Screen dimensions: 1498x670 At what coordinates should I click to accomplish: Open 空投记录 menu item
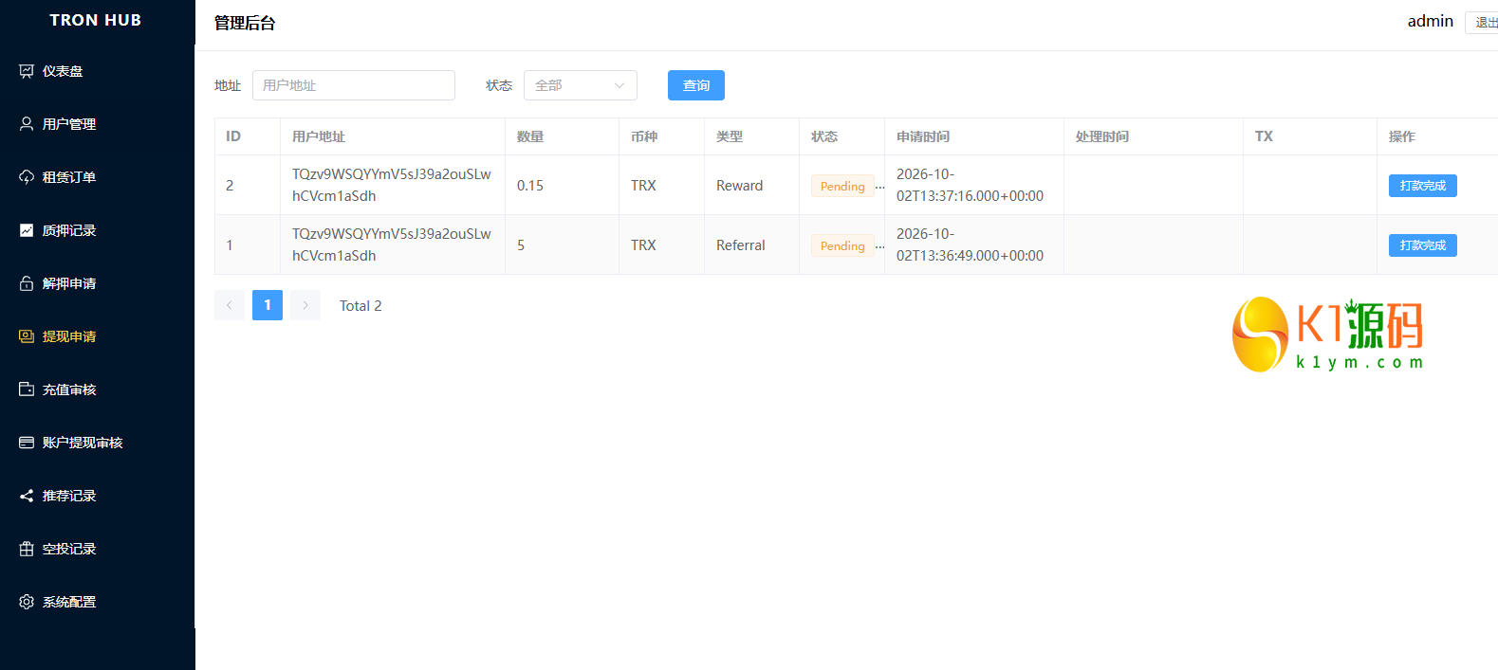click(98, 549)
